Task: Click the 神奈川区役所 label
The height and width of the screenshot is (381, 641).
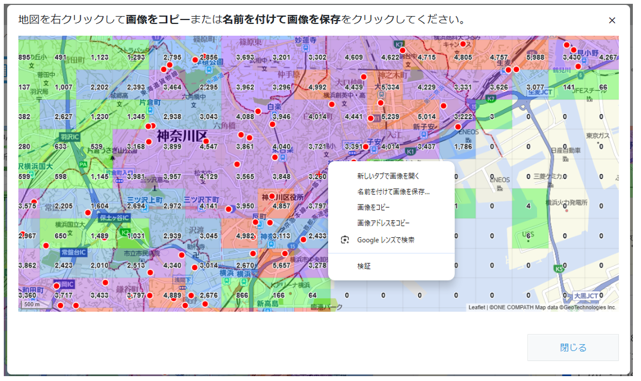Action: (x=283, y=198)
